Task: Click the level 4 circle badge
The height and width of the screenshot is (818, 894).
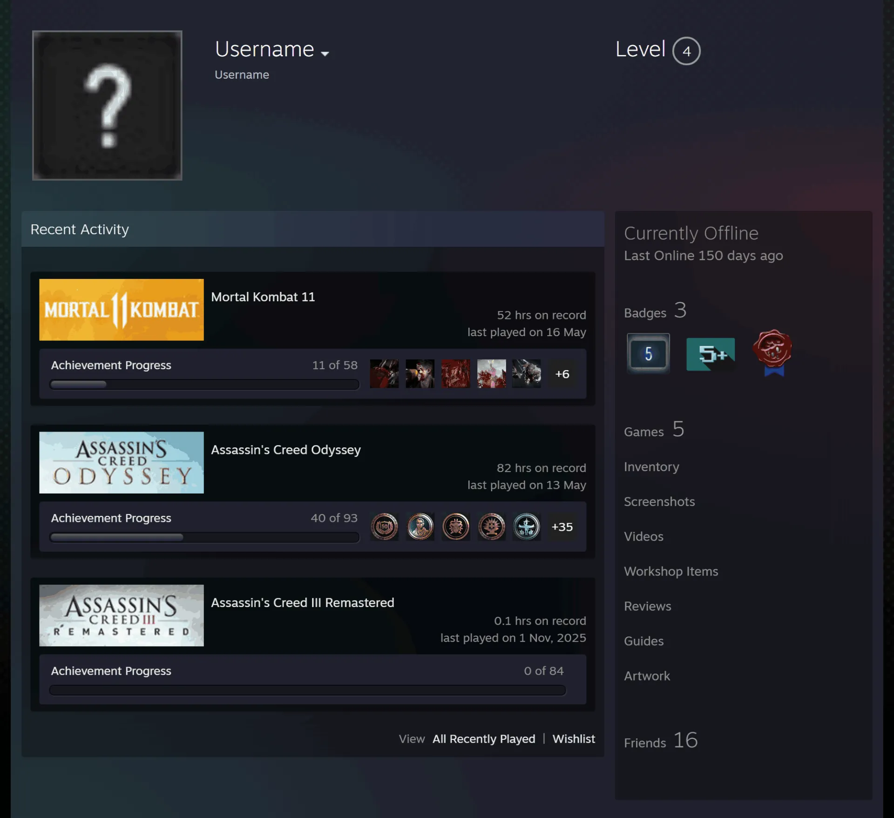Action: [x=686, y=51]
